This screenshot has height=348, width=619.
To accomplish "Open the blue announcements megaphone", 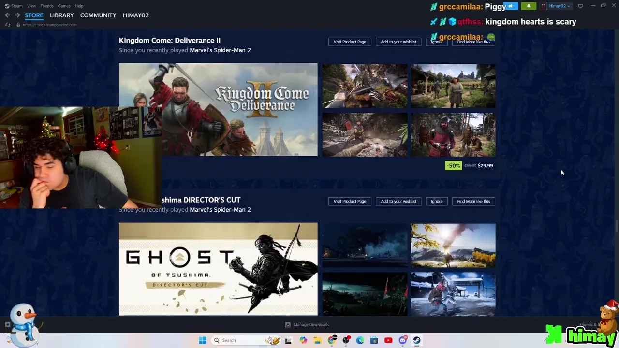I will [511, 6].
